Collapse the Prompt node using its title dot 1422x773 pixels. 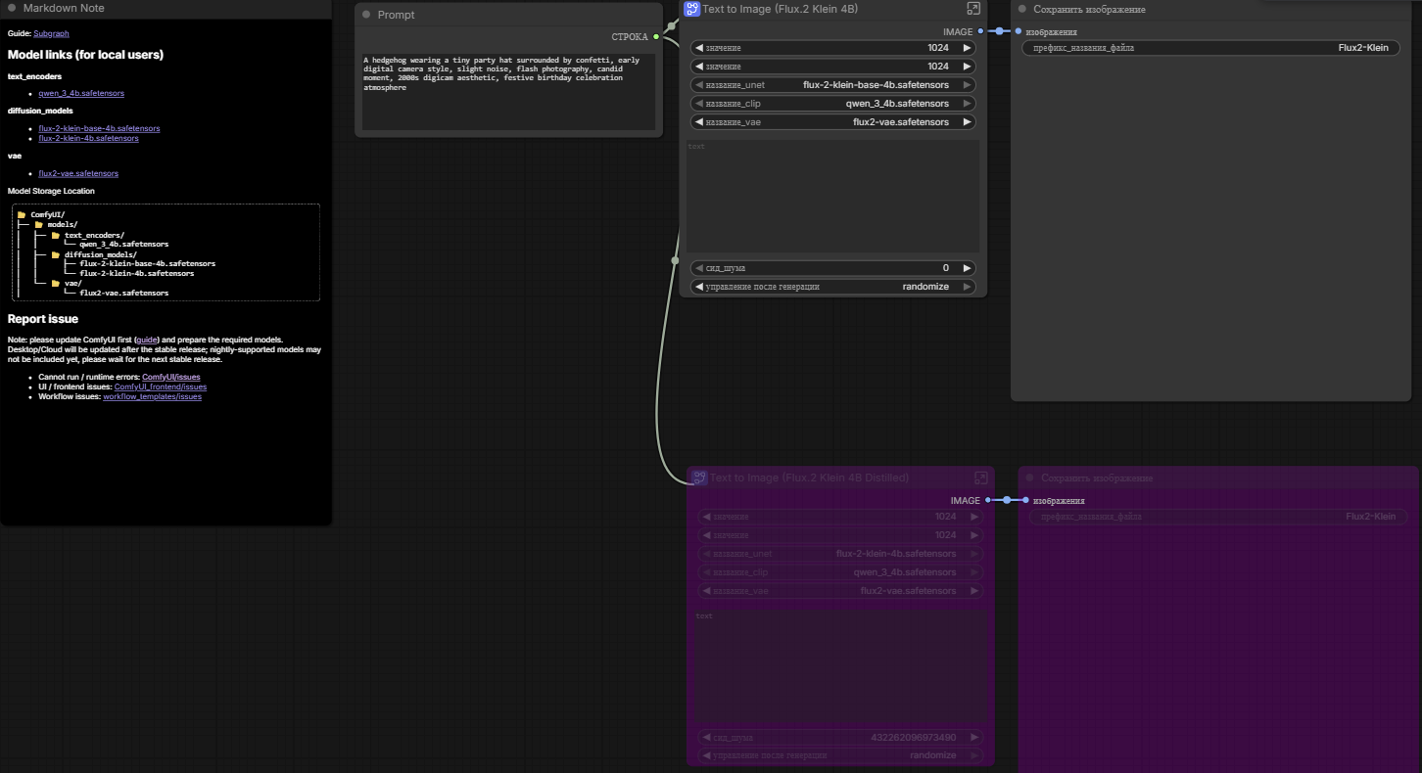[x=366, y=15]
